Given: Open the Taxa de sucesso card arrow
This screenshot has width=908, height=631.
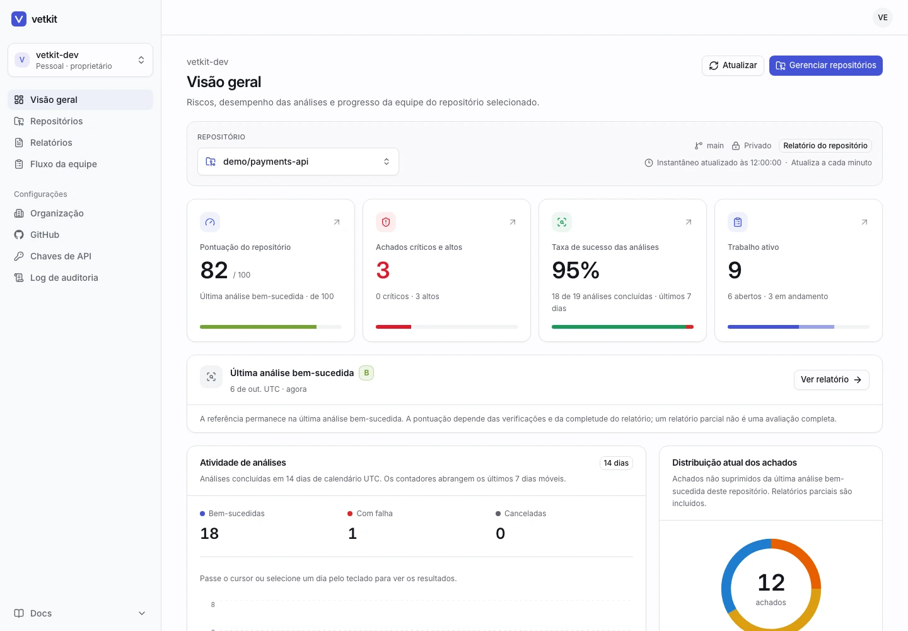Looking at the screenshot, I should tap(689, 222).
